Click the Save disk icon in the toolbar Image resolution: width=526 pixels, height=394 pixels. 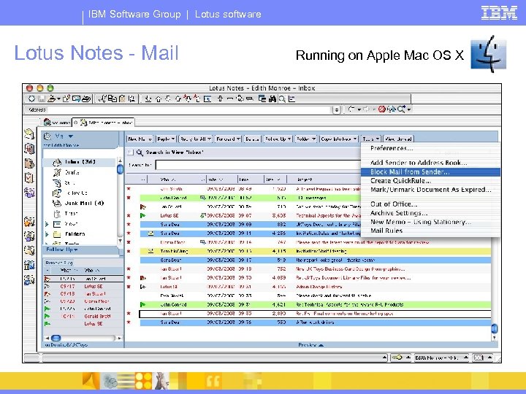42,98
